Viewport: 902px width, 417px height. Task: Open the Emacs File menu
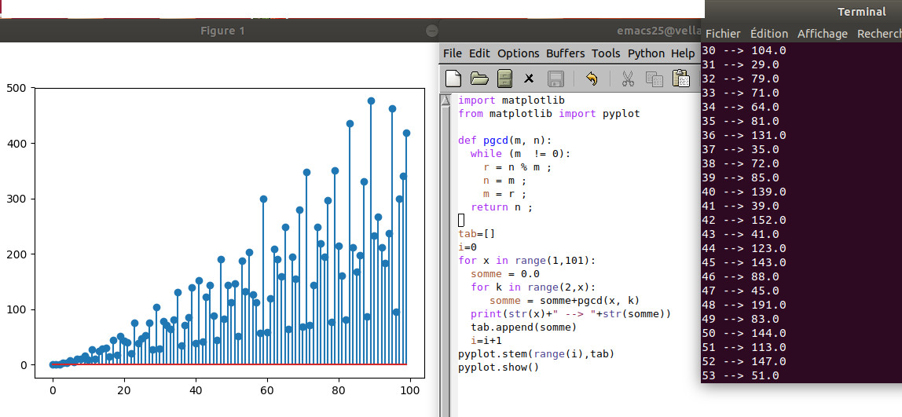(453, 53)
